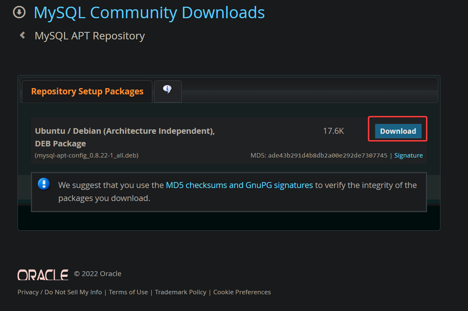
Task: Open the Signature link
Action: coord(408,155)
